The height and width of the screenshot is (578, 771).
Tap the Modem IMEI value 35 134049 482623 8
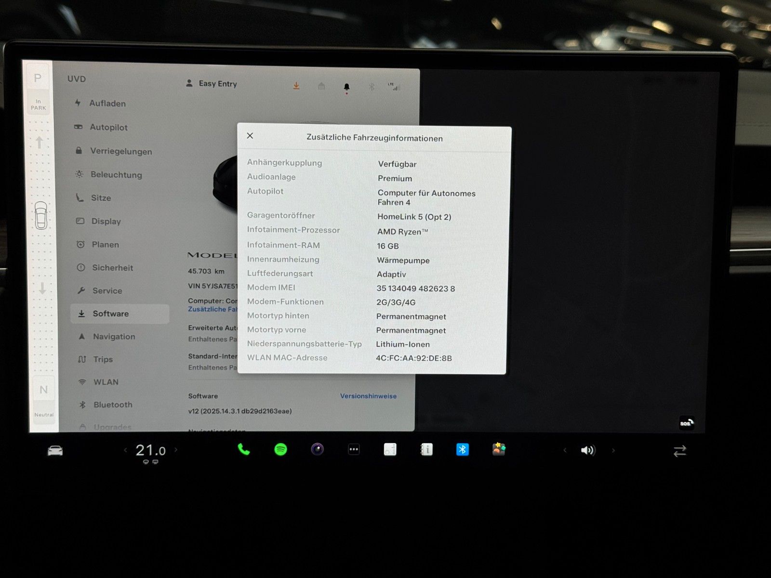click(x=415, y=288)
